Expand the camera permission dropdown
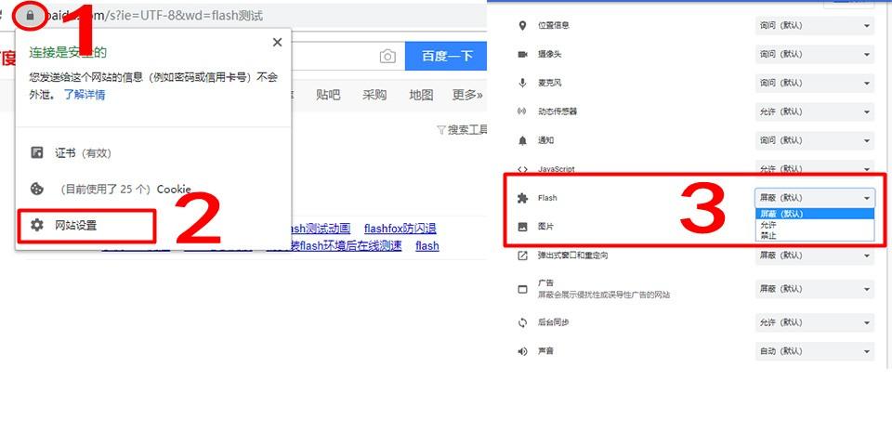 (x=815, y=54)
